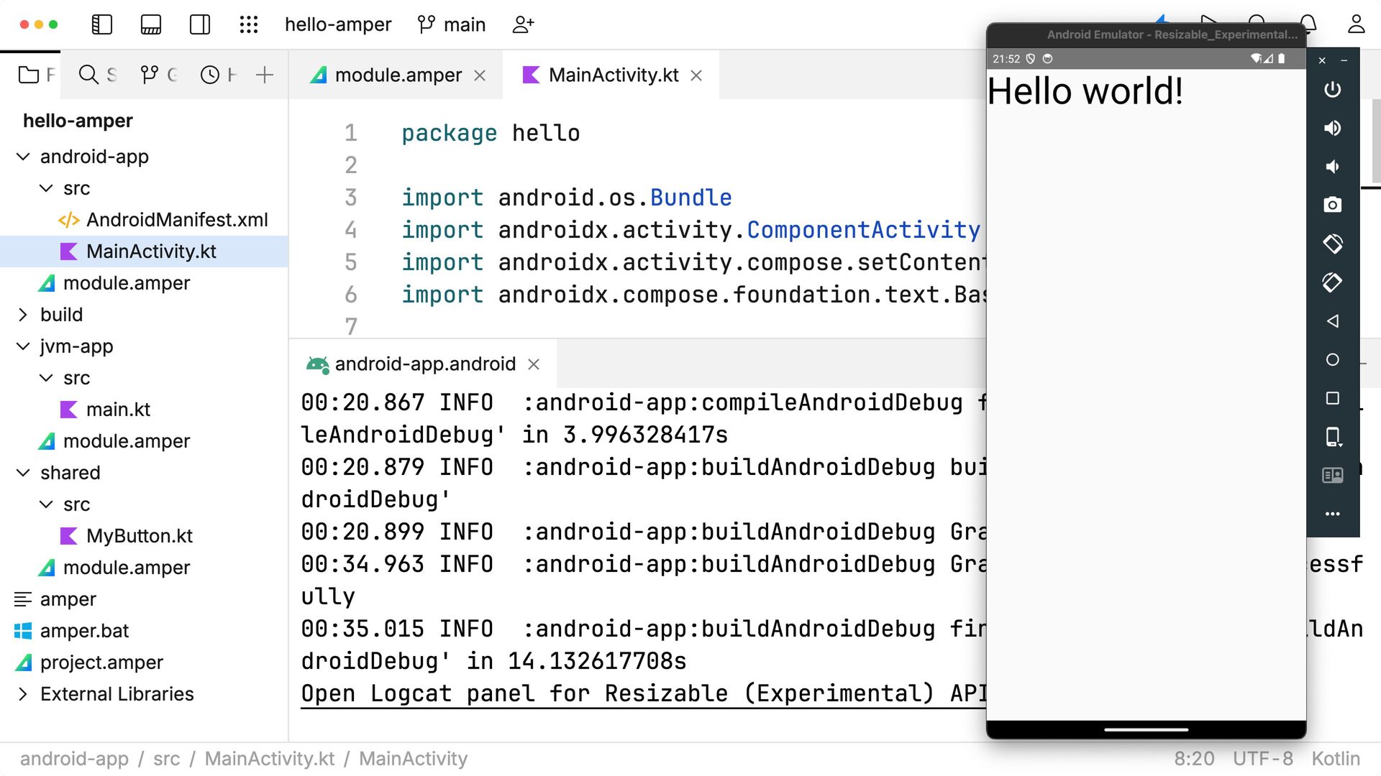Open the History tool tab

coord(218,75)
